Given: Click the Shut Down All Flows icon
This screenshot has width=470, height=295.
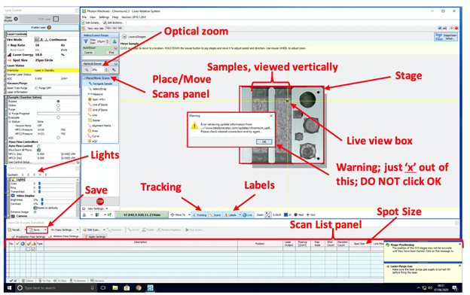Looking at the screenshot, I should 38,150.
